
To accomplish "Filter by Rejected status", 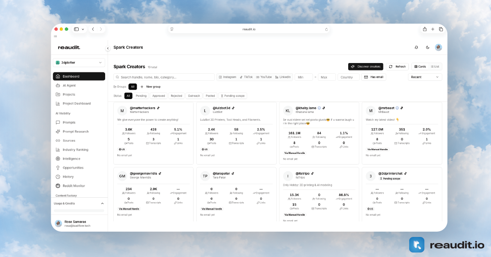I will coord(176,96).
